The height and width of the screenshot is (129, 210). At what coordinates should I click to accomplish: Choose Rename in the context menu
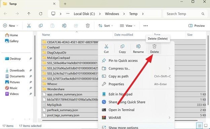tap(138, 49)
